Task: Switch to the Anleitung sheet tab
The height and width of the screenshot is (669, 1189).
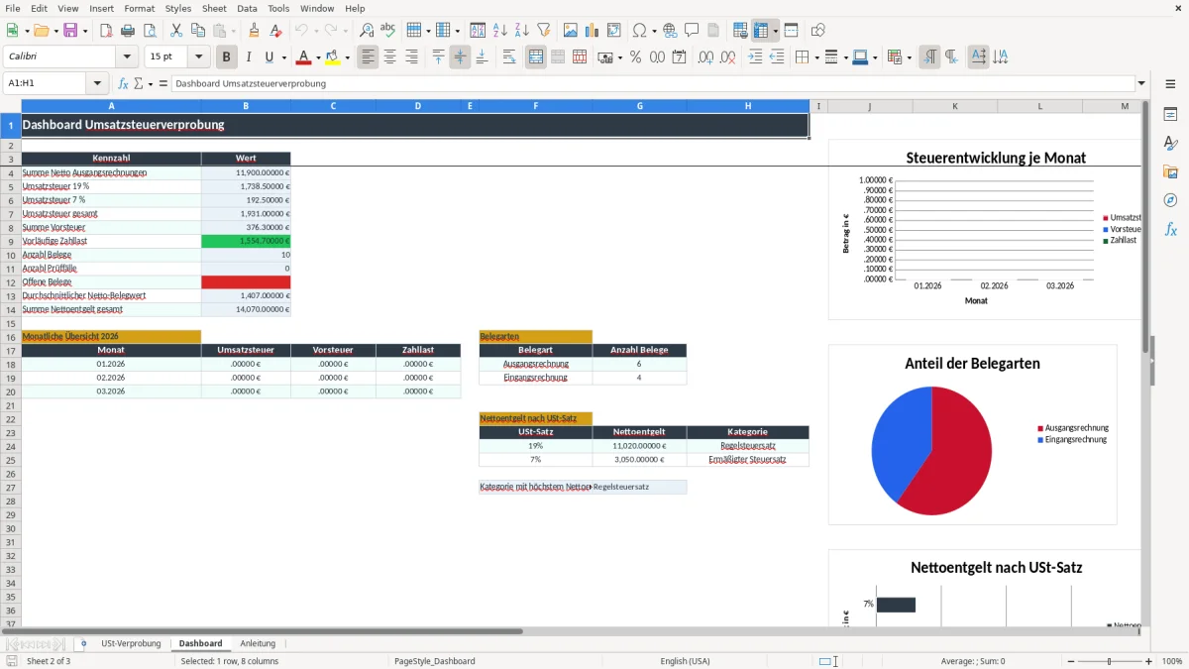Action: [258, 643]
